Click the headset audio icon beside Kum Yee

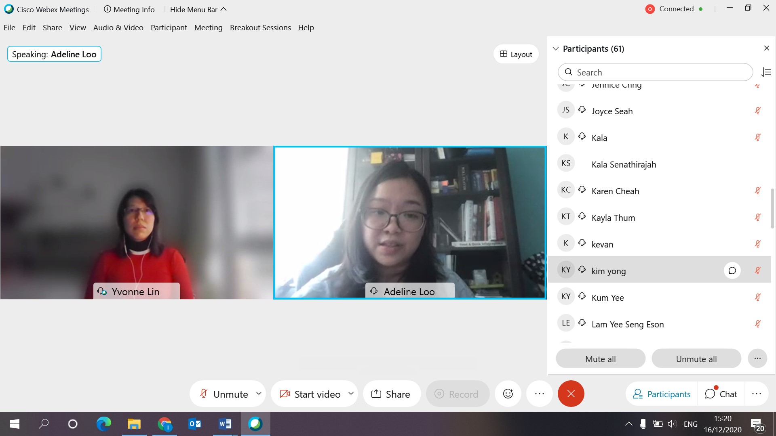click(582, 296)
